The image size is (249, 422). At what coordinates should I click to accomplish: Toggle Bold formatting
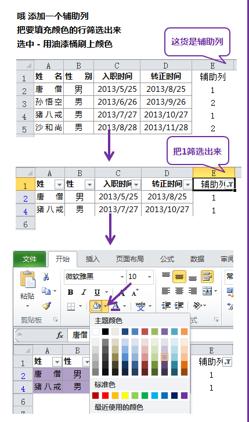point(71,292)
